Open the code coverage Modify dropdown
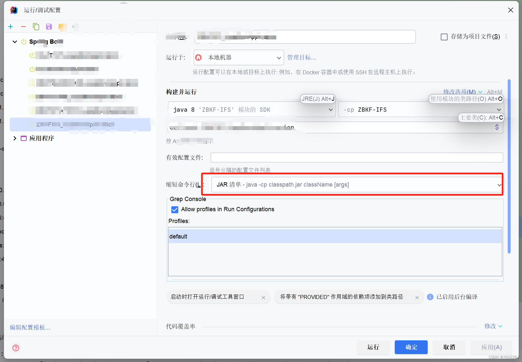This screenshot has width=522, height=362. pos(493,326)
